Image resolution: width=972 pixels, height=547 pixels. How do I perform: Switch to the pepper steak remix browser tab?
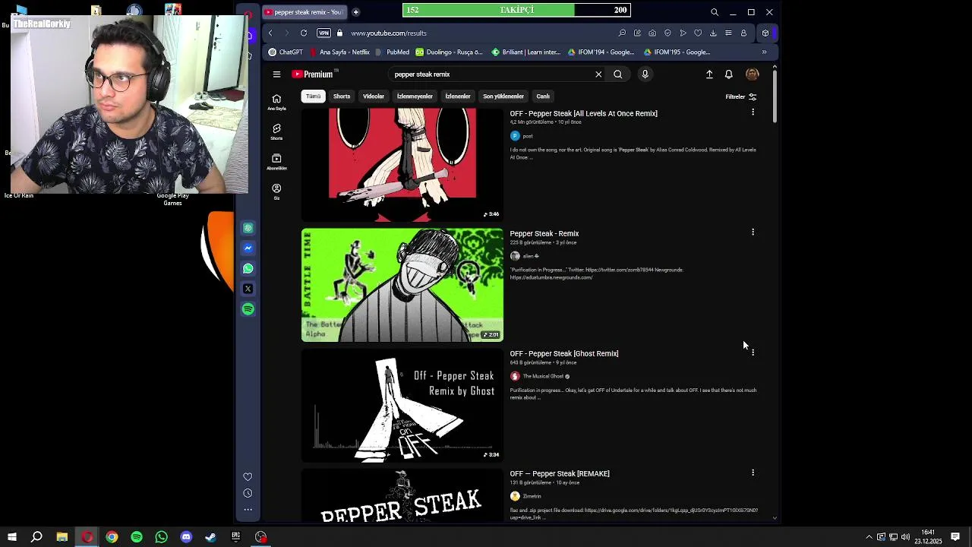pyautogui.click(x=304, y=12)
